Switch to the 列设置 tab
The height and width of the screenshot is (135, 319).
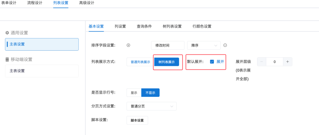coord(120,26)
